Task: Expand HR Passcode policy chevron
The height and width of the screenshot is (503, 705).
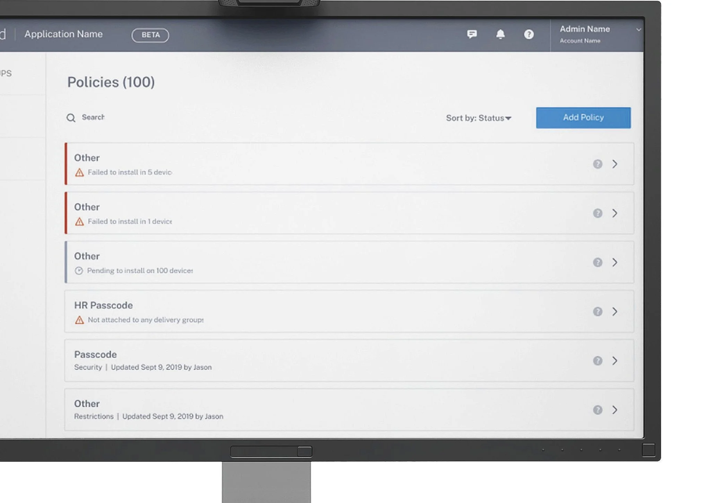Action: pyautogui.click(x=614, y=311)
